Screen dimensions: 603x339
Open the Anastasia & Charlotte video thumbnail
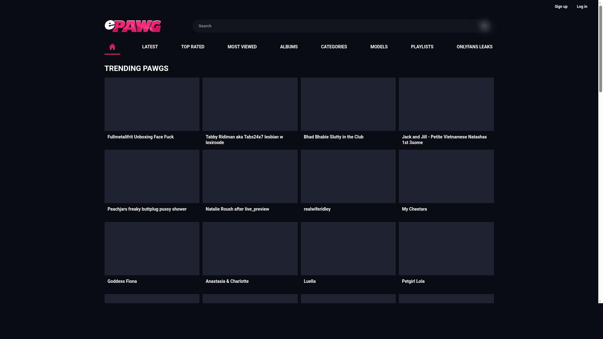pyautogui.click(x=250, y=248)
